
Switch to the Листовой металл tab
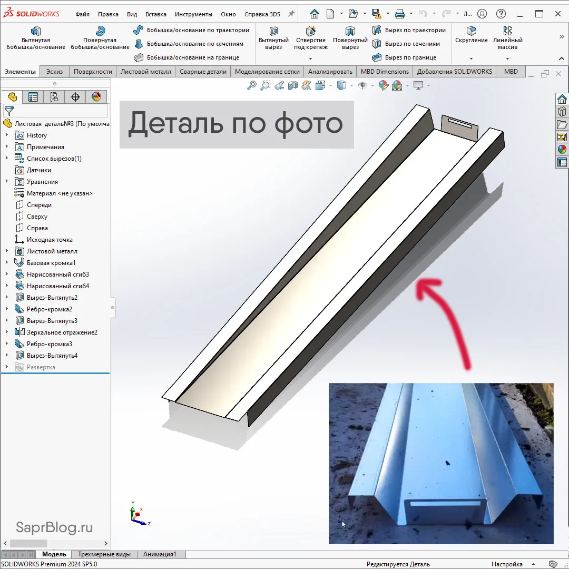145,72
